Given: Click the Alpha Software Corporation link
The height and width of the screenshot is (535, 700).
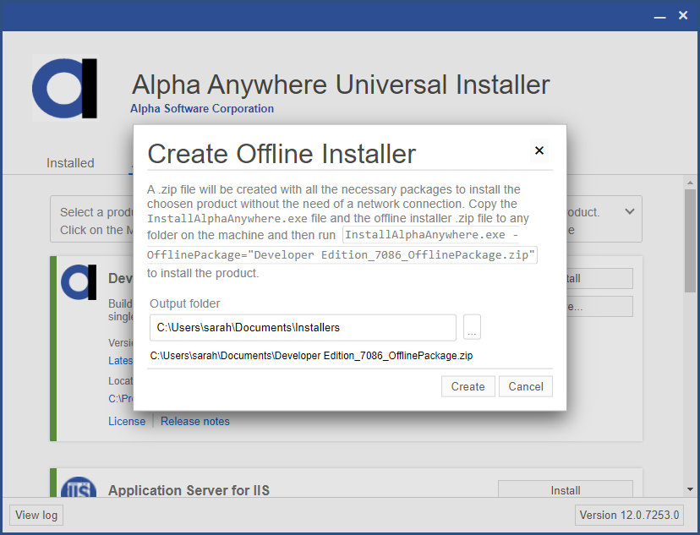Looking at the screenshot, I should pyautogui.click(x=202, y=108).
